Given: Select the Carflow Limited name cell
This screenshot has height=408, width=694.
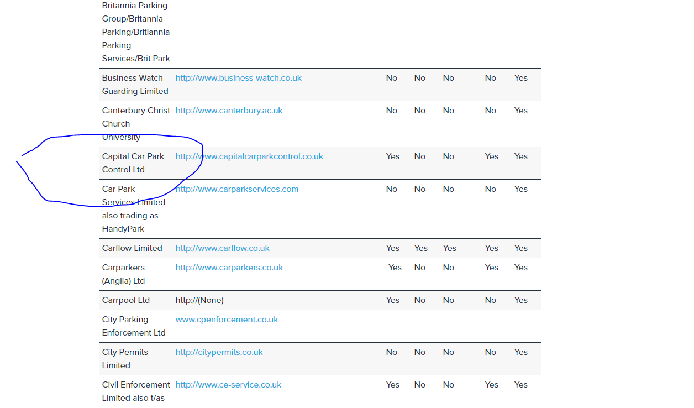Looking at the screenshot, I should (x=132, y=248).
